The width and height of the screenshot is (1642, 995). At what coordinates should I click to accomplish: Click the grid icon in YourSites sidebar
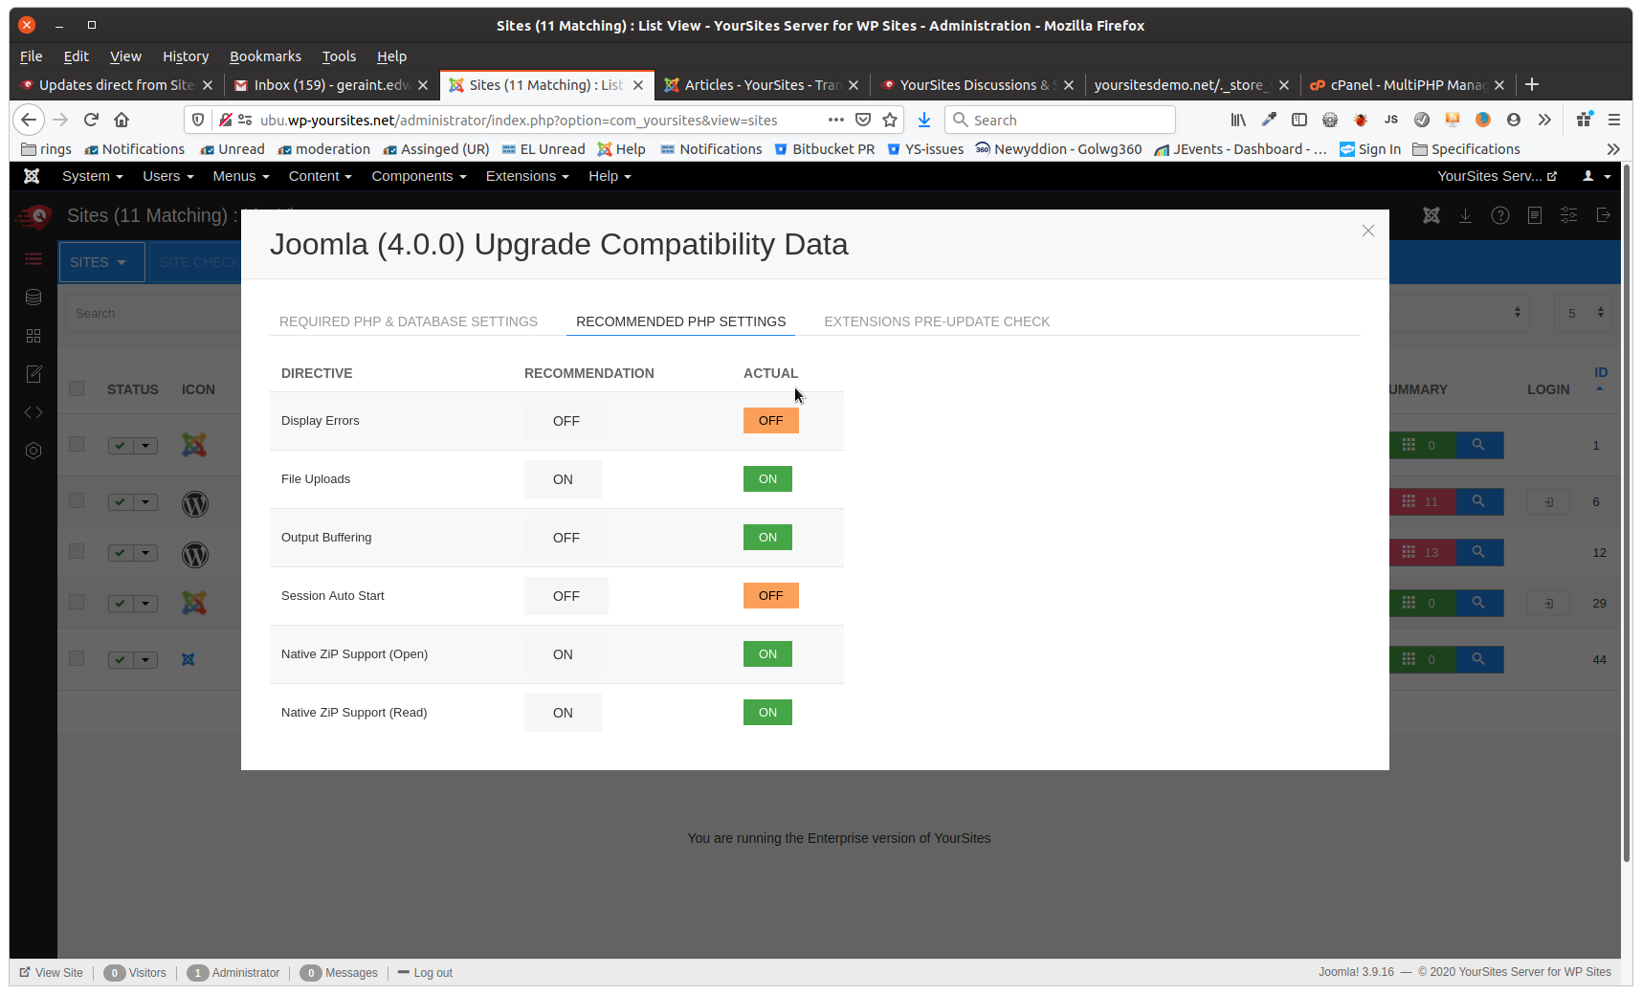click(x=33, y=336)
